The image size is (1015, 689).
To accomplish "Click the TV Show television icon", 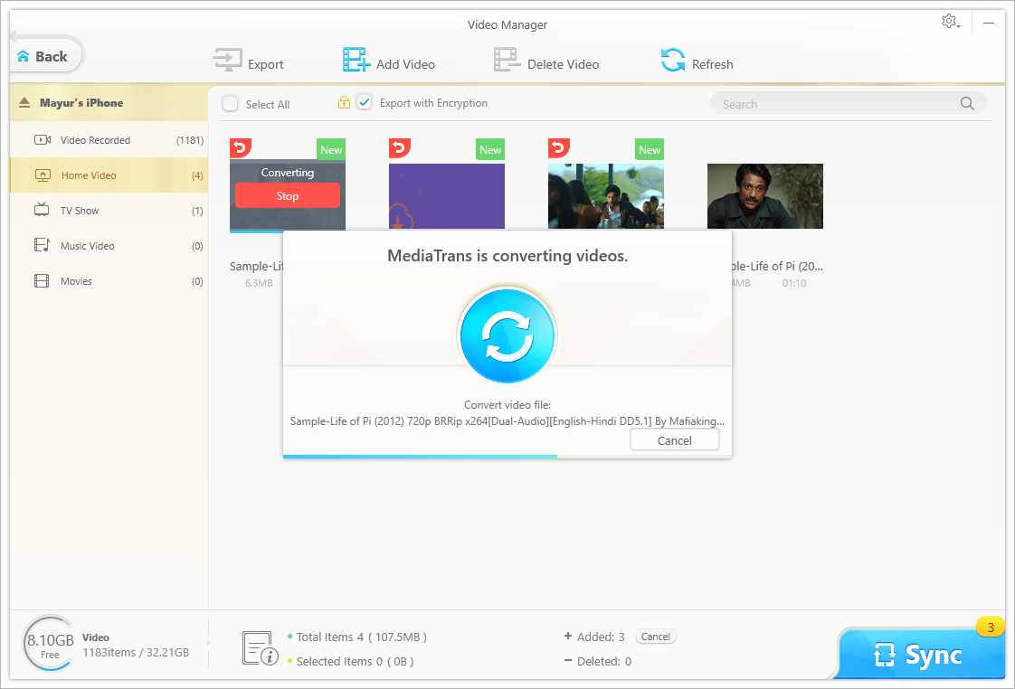I will (42, 210).
